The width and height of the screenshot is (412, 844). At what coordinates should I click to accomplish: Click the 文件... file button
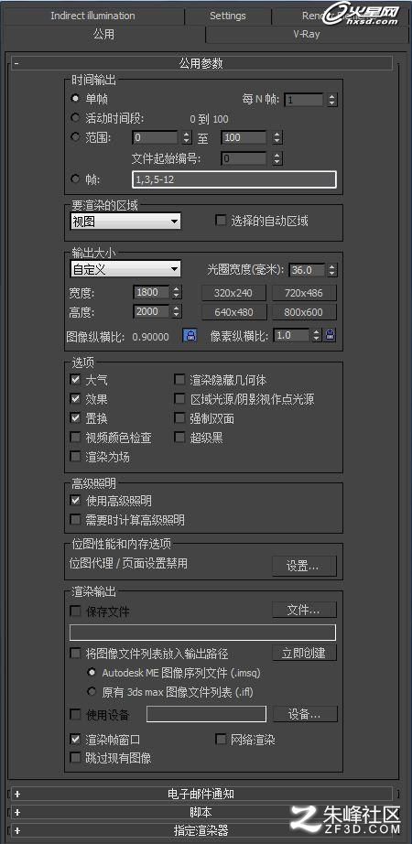click(304, 610)
